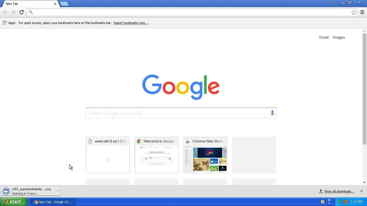Open the Images link
367x206 pixels.
[x=339, y=37]
